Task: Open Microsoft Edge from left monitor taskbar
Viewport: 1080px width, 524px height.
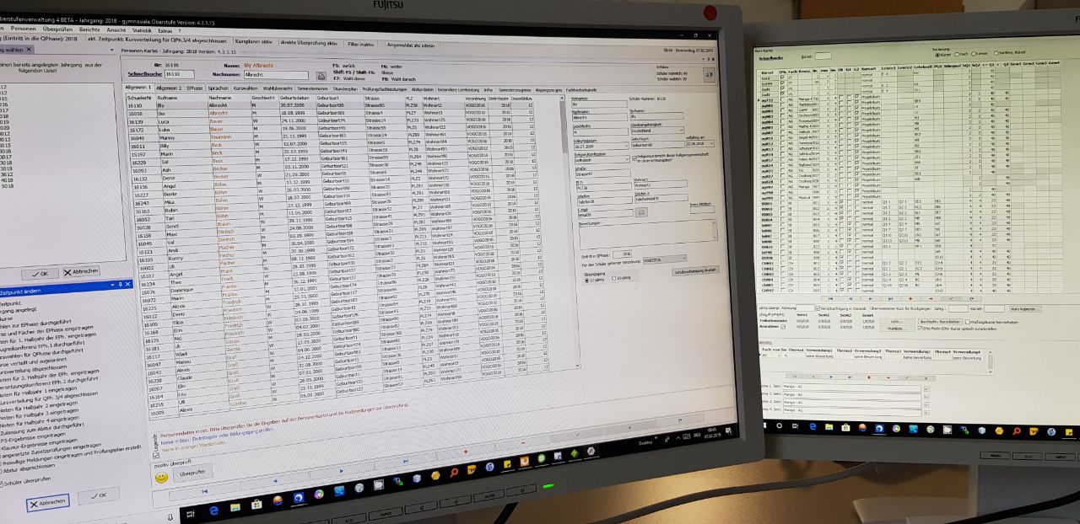Action: coord(213,511)
